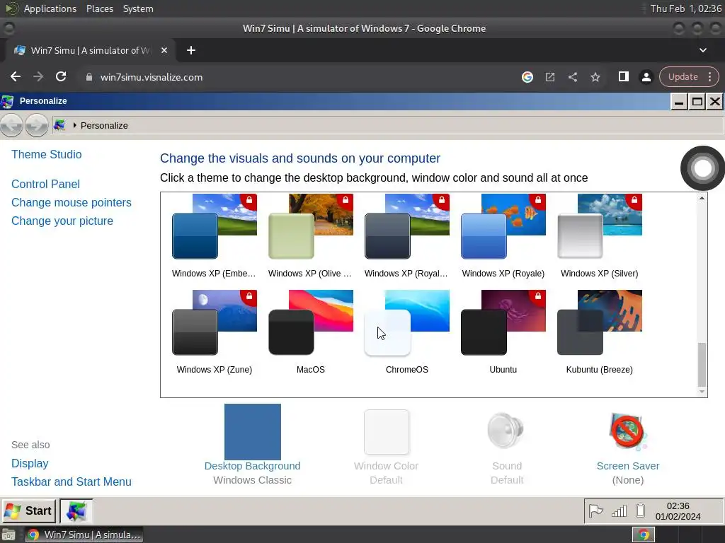Select the Win7 Simu browser tab
Viewport: 725px width, 543px height.
(90, 50)
